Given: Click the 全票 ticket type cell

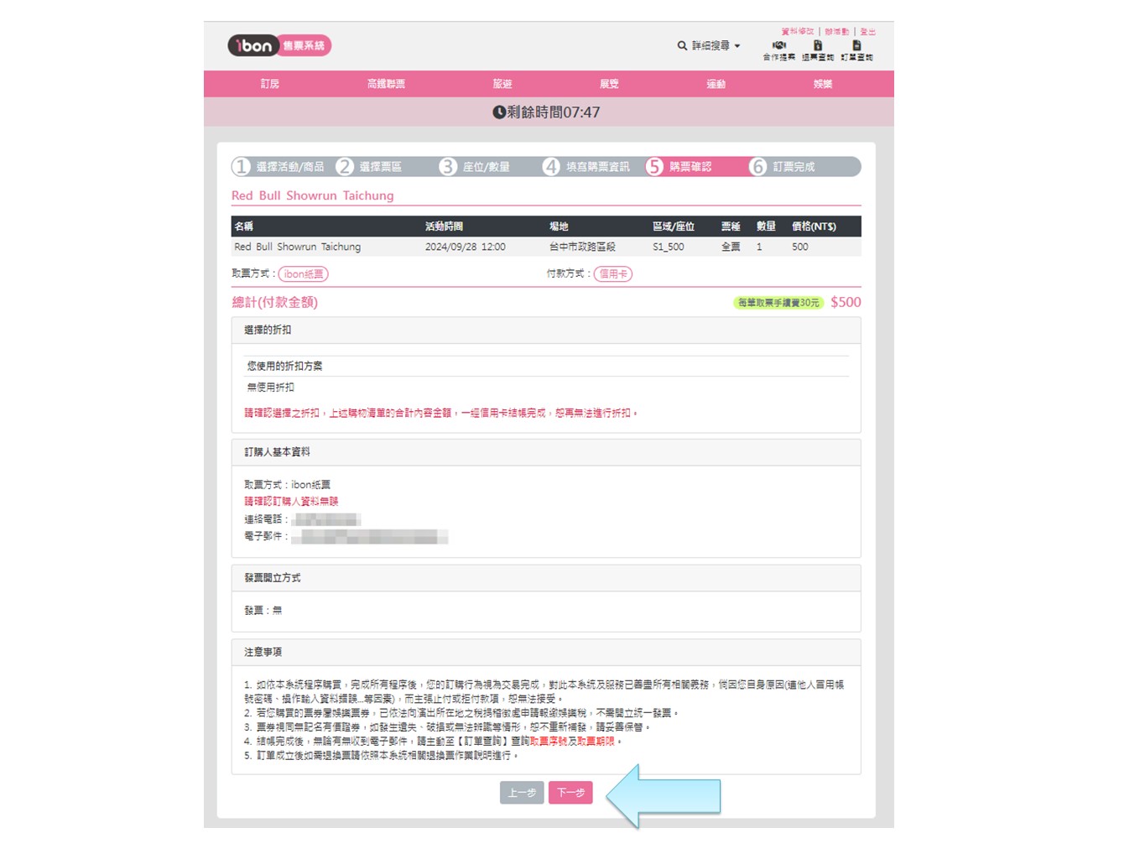Looking at the screenshot, I should tap(731, 247).
